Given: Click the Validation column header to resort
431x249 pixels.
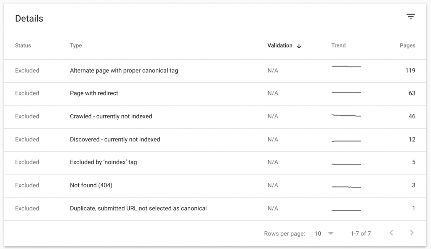Looking at the screenshot, I should coord(279,45).
